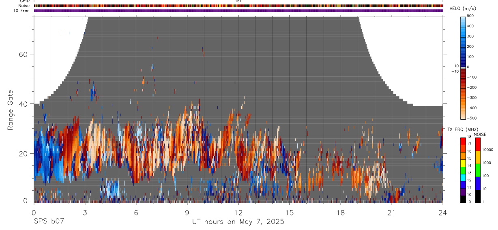
Task: Click the 24 hour tick on UT axis
Action: pyautogui.click(x=443, y=213)
